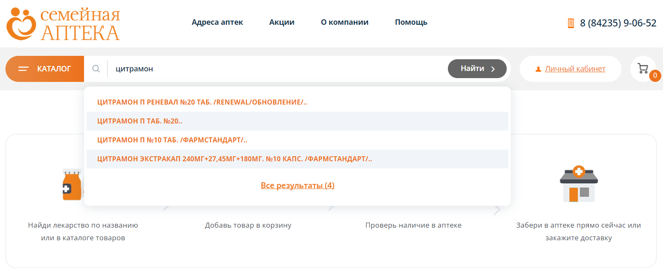The width and height of the screenshot is (663, 273).
Task: Click the orange phone icon
Action: pos(571,23)
